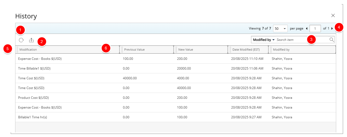Click previous value 40000.00 cell
The width and height of the screenshot is (347, 137).
click(130, 78)
